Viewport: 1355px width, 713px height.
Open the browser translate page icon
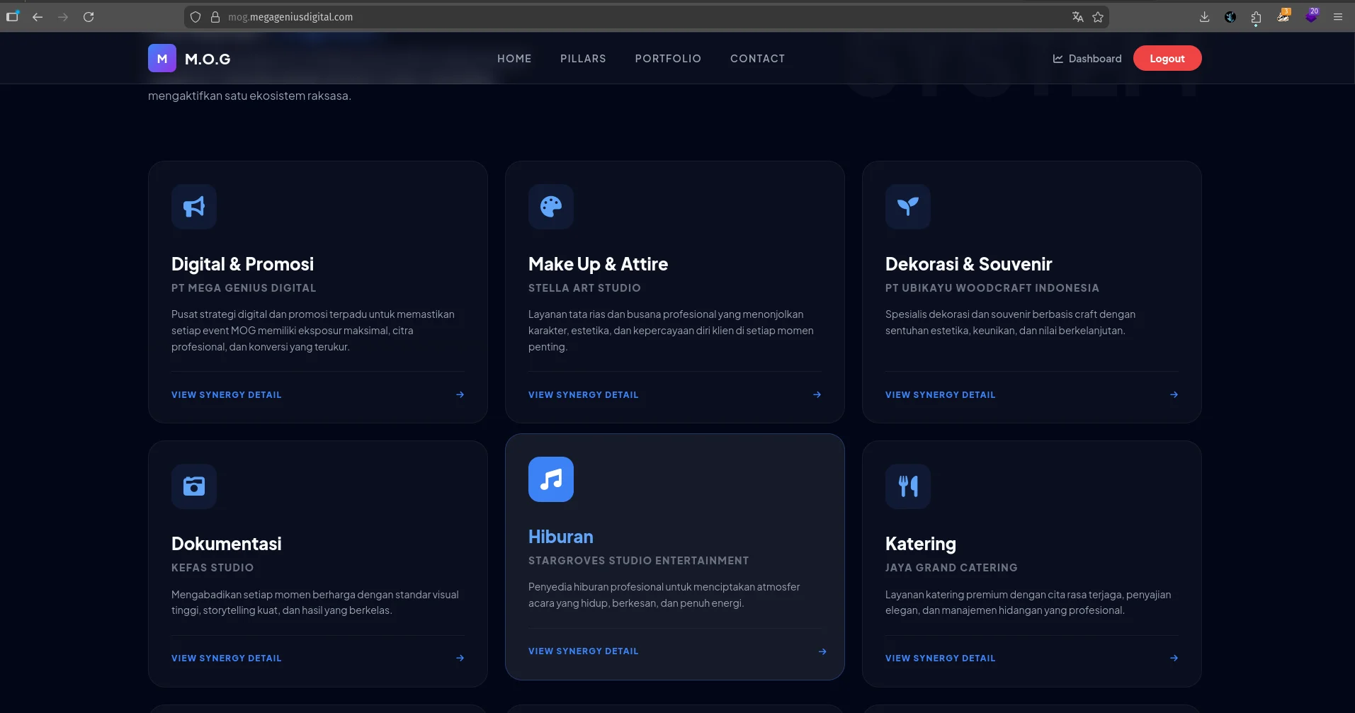tap(1077, 17)
